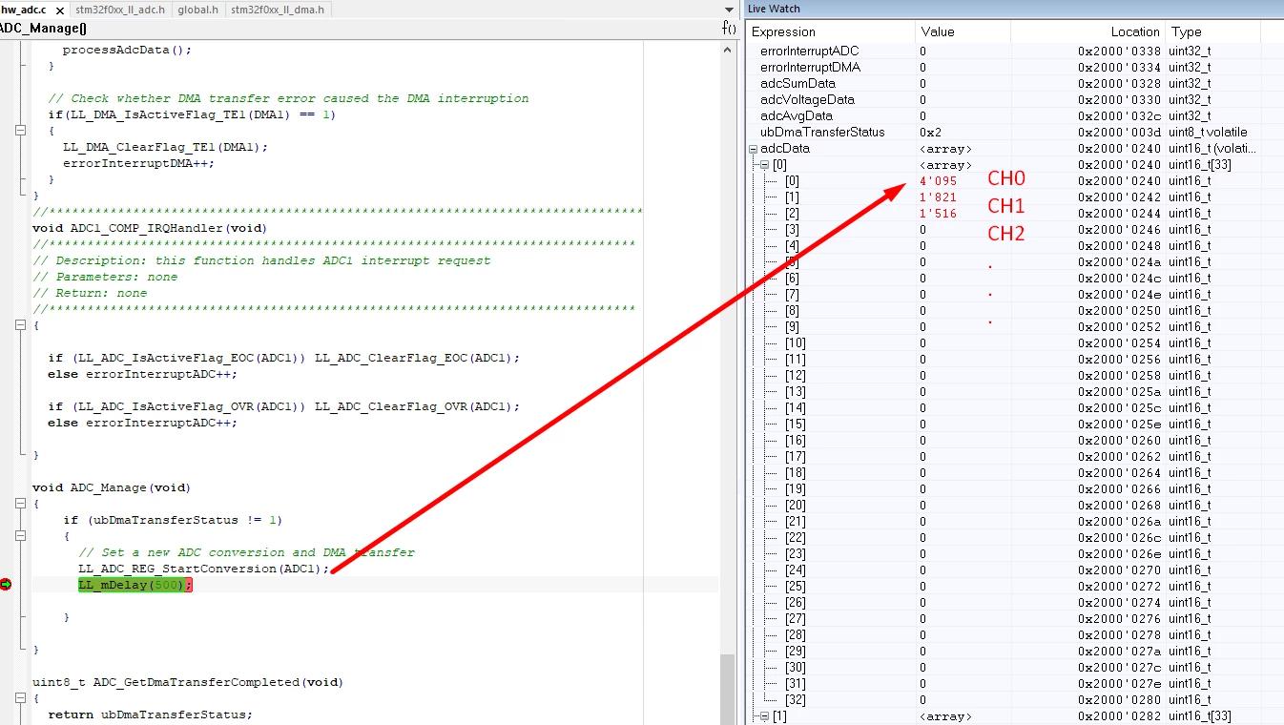Collapse the ADC_GetDmaTransferCompleted function fold
This screenshot has height=725, width=1284.
point(21,698)
